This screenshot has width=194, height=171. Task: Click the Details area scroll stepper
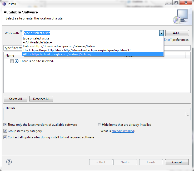click(x=188, y=114)
